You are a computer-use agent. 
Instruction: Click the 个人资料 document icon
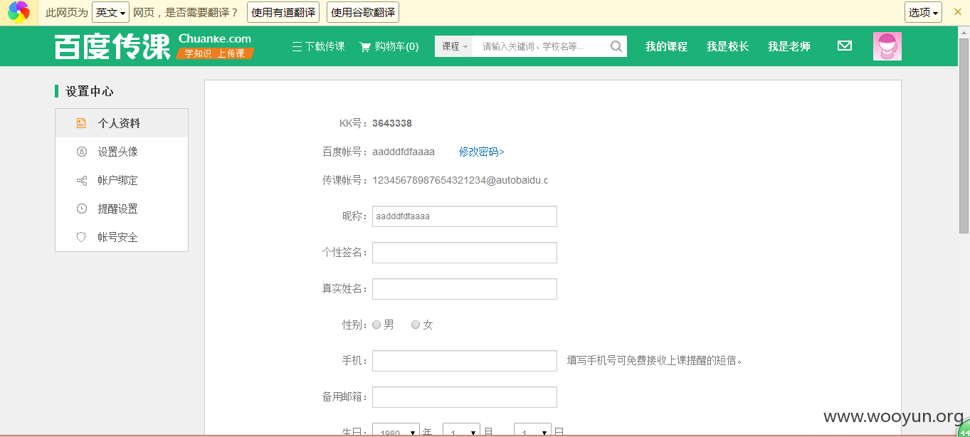(x=81, y=123)
